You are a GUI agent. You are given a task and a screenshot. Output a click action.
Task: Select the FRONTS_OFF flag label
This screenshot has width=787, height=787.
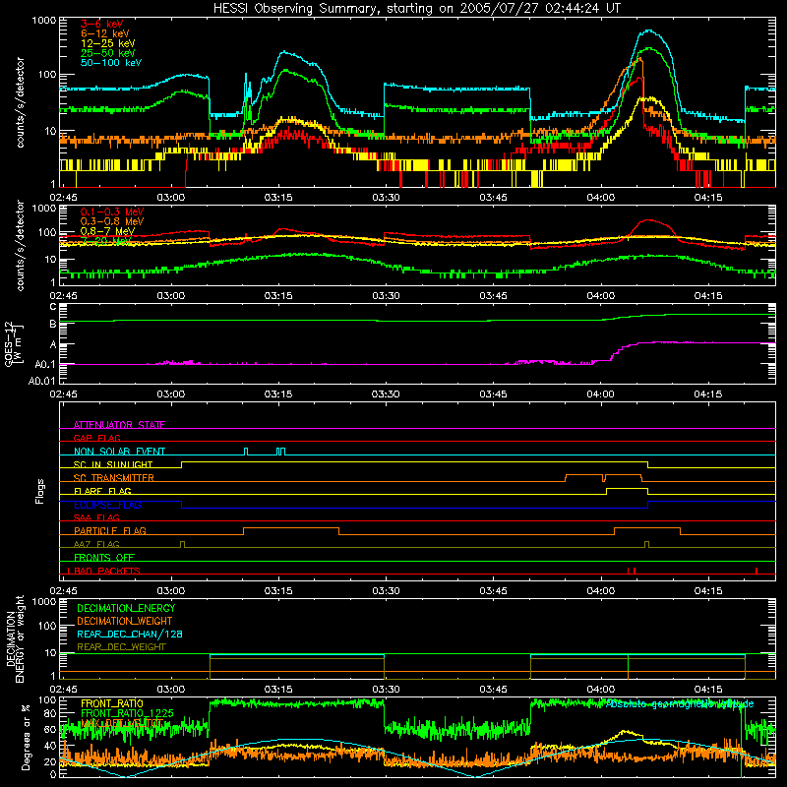(x=104, y=557)
